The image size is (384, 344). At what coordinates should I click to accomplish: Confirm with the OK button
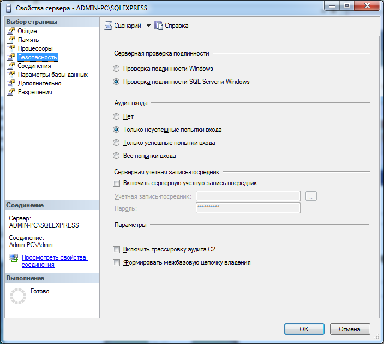304,329
